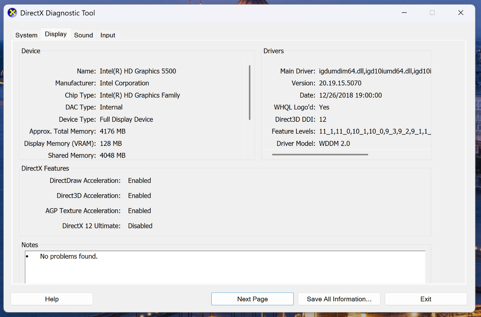Click the 'Intel(R) HD Graphics Family' chip type

(140, 95)
